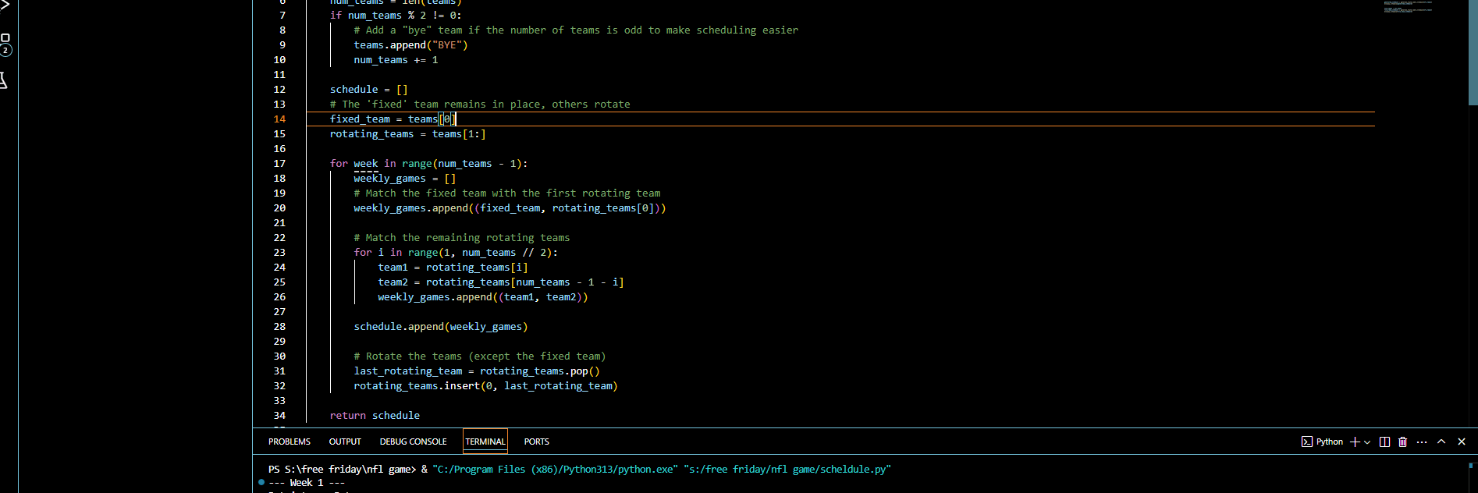
Task: Select the Python shell icon in terminal panel
Action: (1307, 442)
